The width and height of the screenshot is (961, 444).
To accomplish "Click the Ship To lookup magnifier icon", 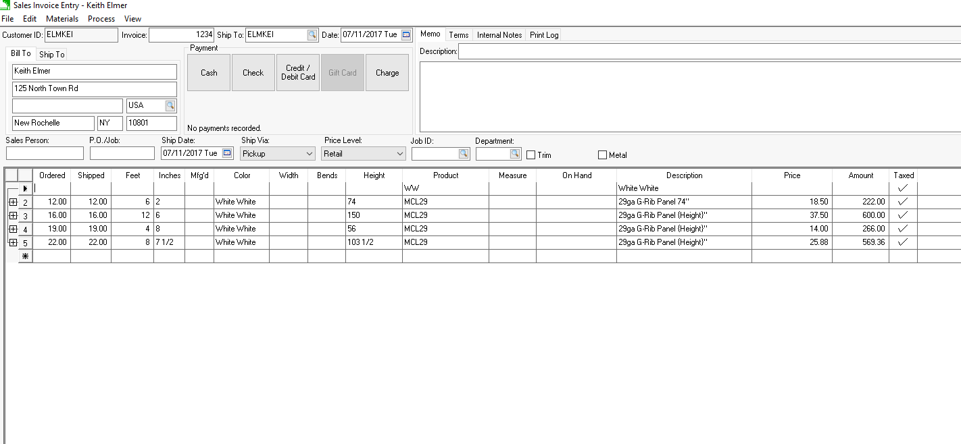I will click(x=312, y=34).
